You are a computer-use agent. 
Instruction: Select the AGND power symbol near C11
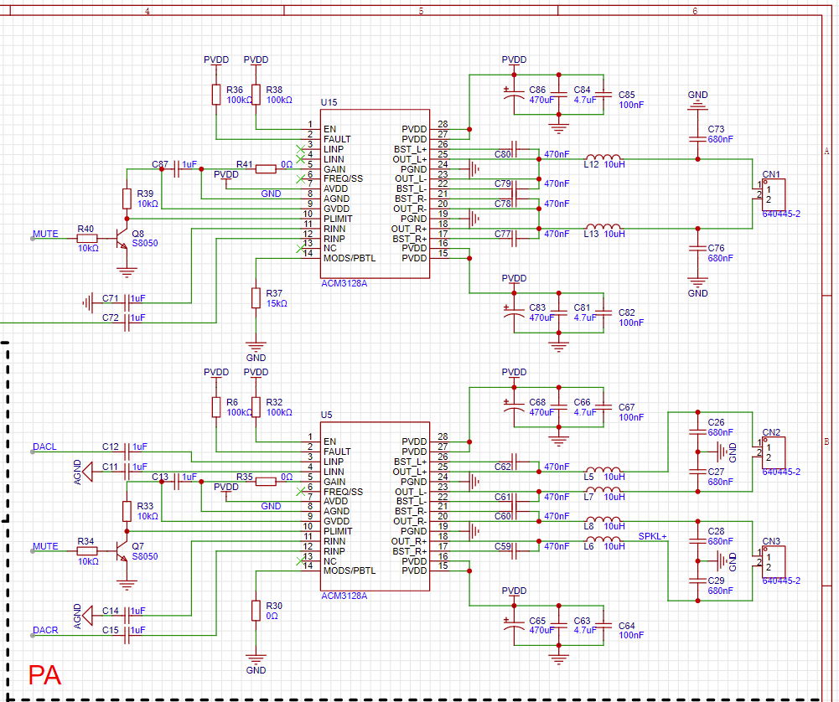click(x=87, y=472)
